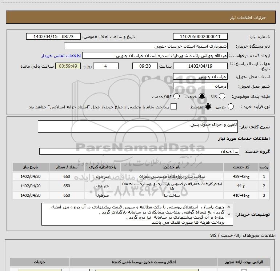280x271 pixels.
Task: Click the اطلاعات مجوزهای ارائه خدمت / کالا heading
Action: point(243,235)
